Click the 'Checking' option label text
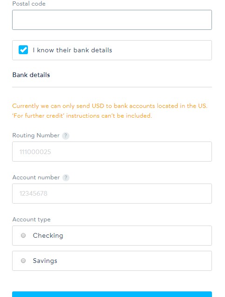 click(x=48, y=235)
